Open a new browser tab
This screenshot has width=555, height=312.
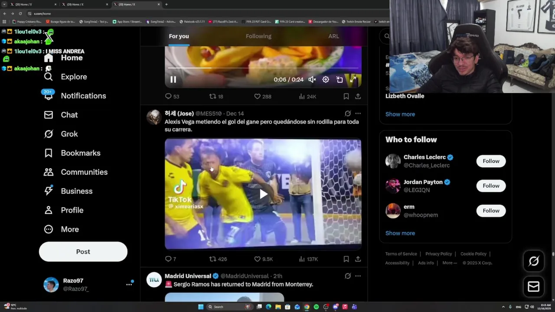[166, 4]
